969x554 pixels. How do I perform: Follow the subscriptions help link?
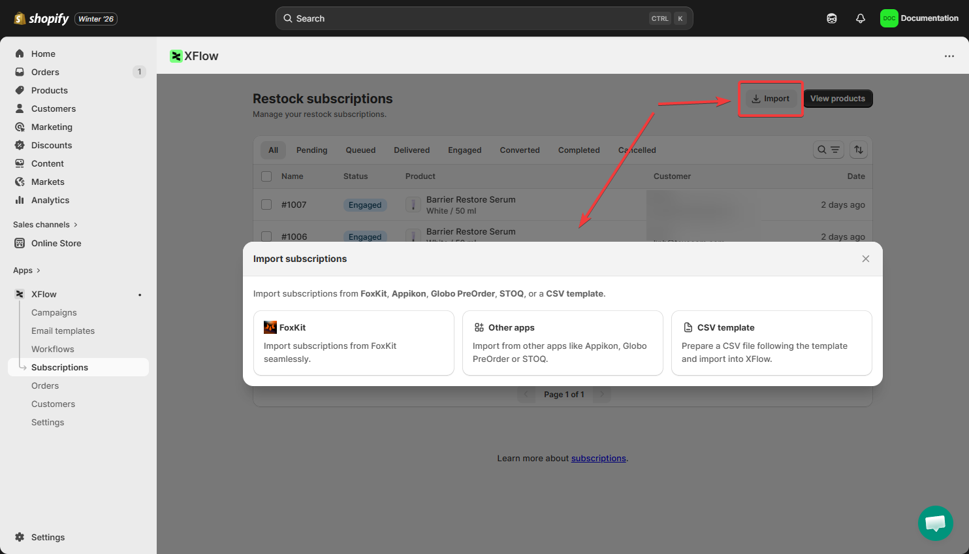tap(598, 458)
